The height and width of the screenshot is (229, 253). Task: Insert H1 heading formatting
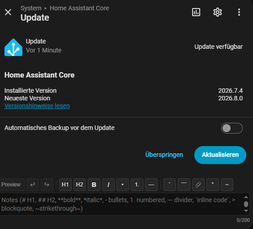coord(65,185)
